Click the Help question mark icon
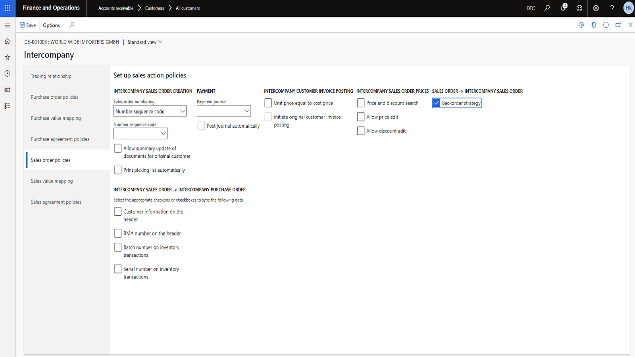The height and width of the screenshot is (357, 635). [x=612, y=8]
